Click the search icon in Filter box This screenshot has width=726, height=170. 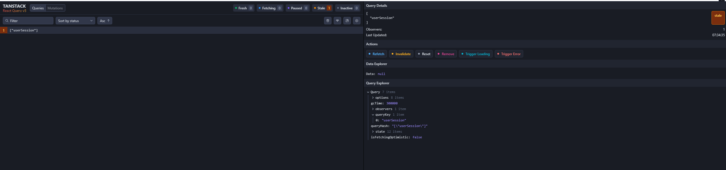[7, 21]
